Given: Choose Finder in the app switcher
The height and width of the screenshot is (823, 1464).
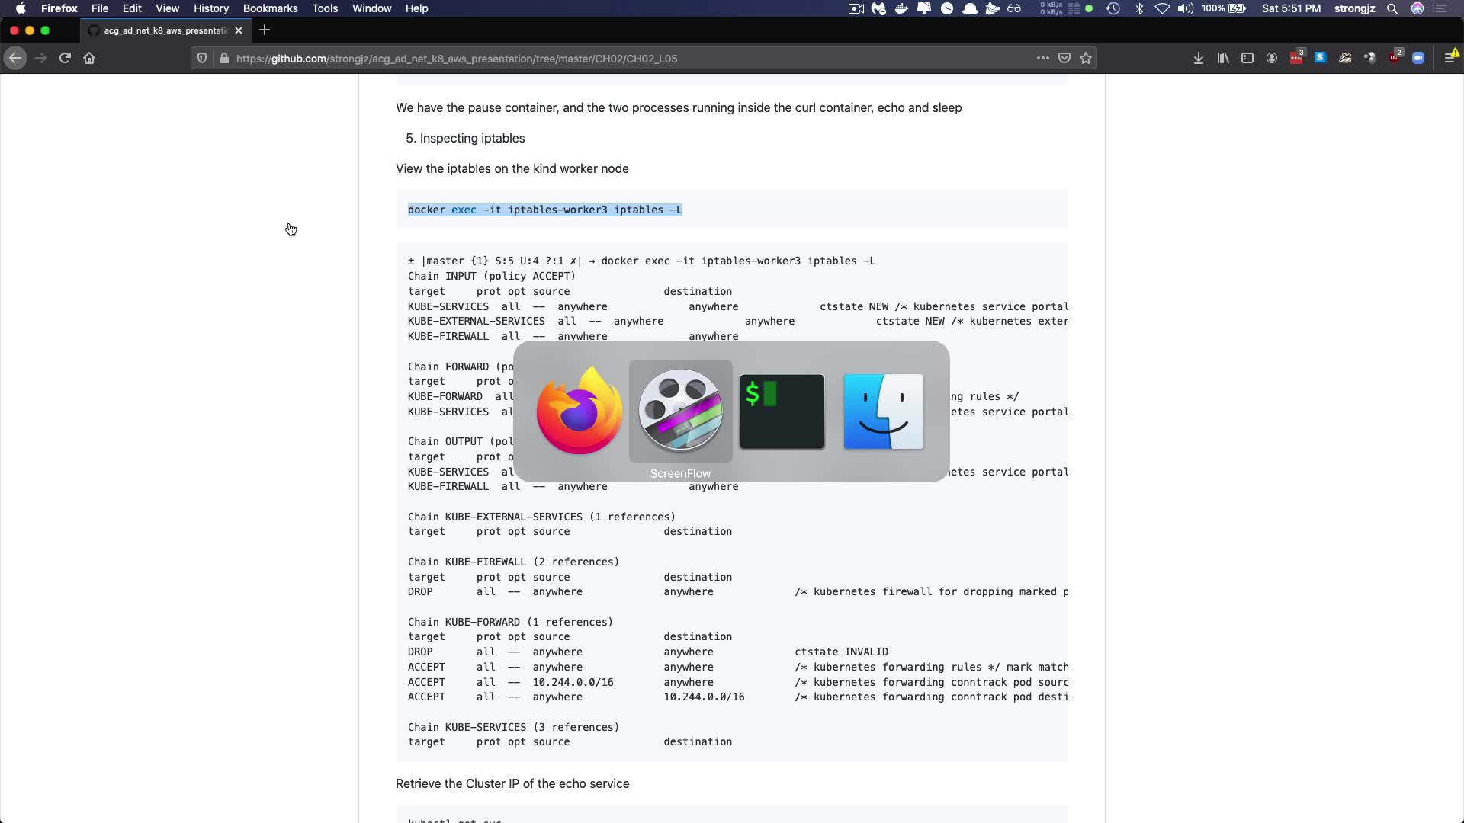Looking at the screenshot, I should pyautogui.click(x=883, y=411).
